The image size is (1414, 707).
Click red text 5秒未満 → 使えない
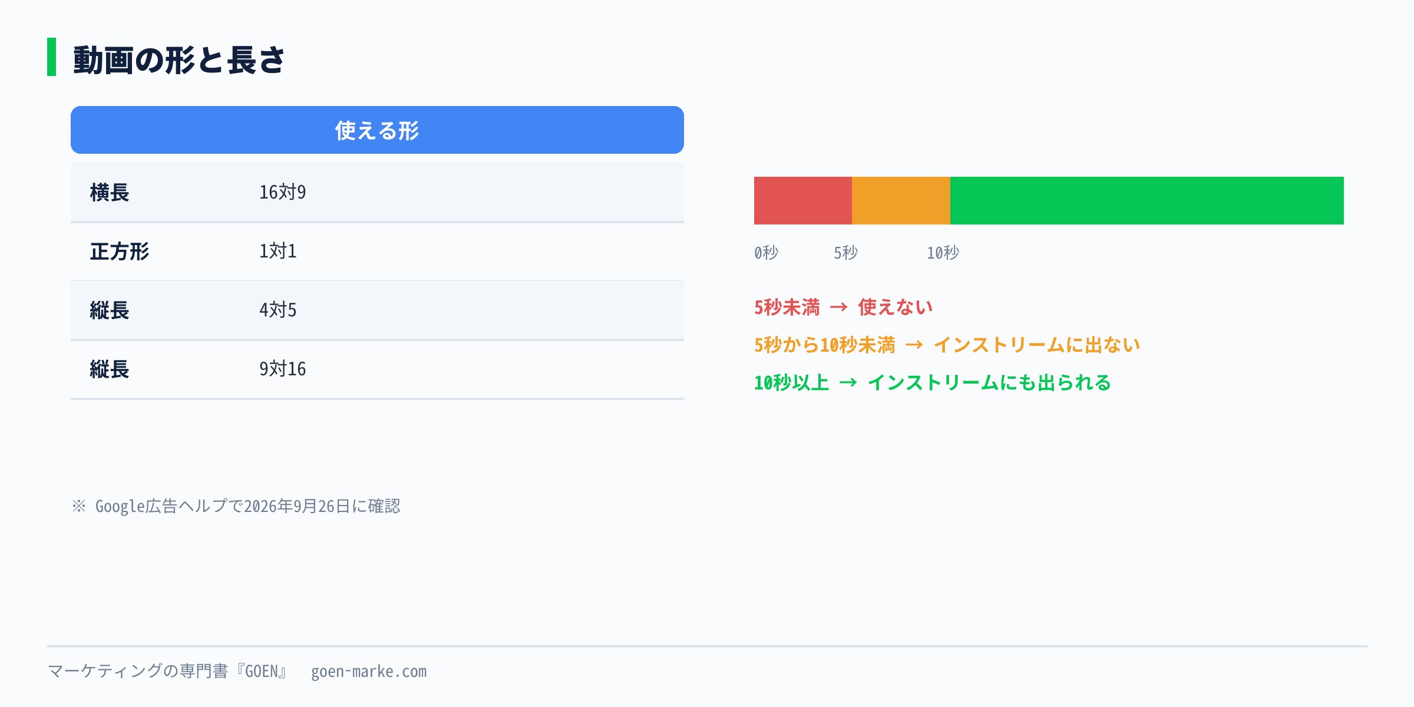click(844, 307)
